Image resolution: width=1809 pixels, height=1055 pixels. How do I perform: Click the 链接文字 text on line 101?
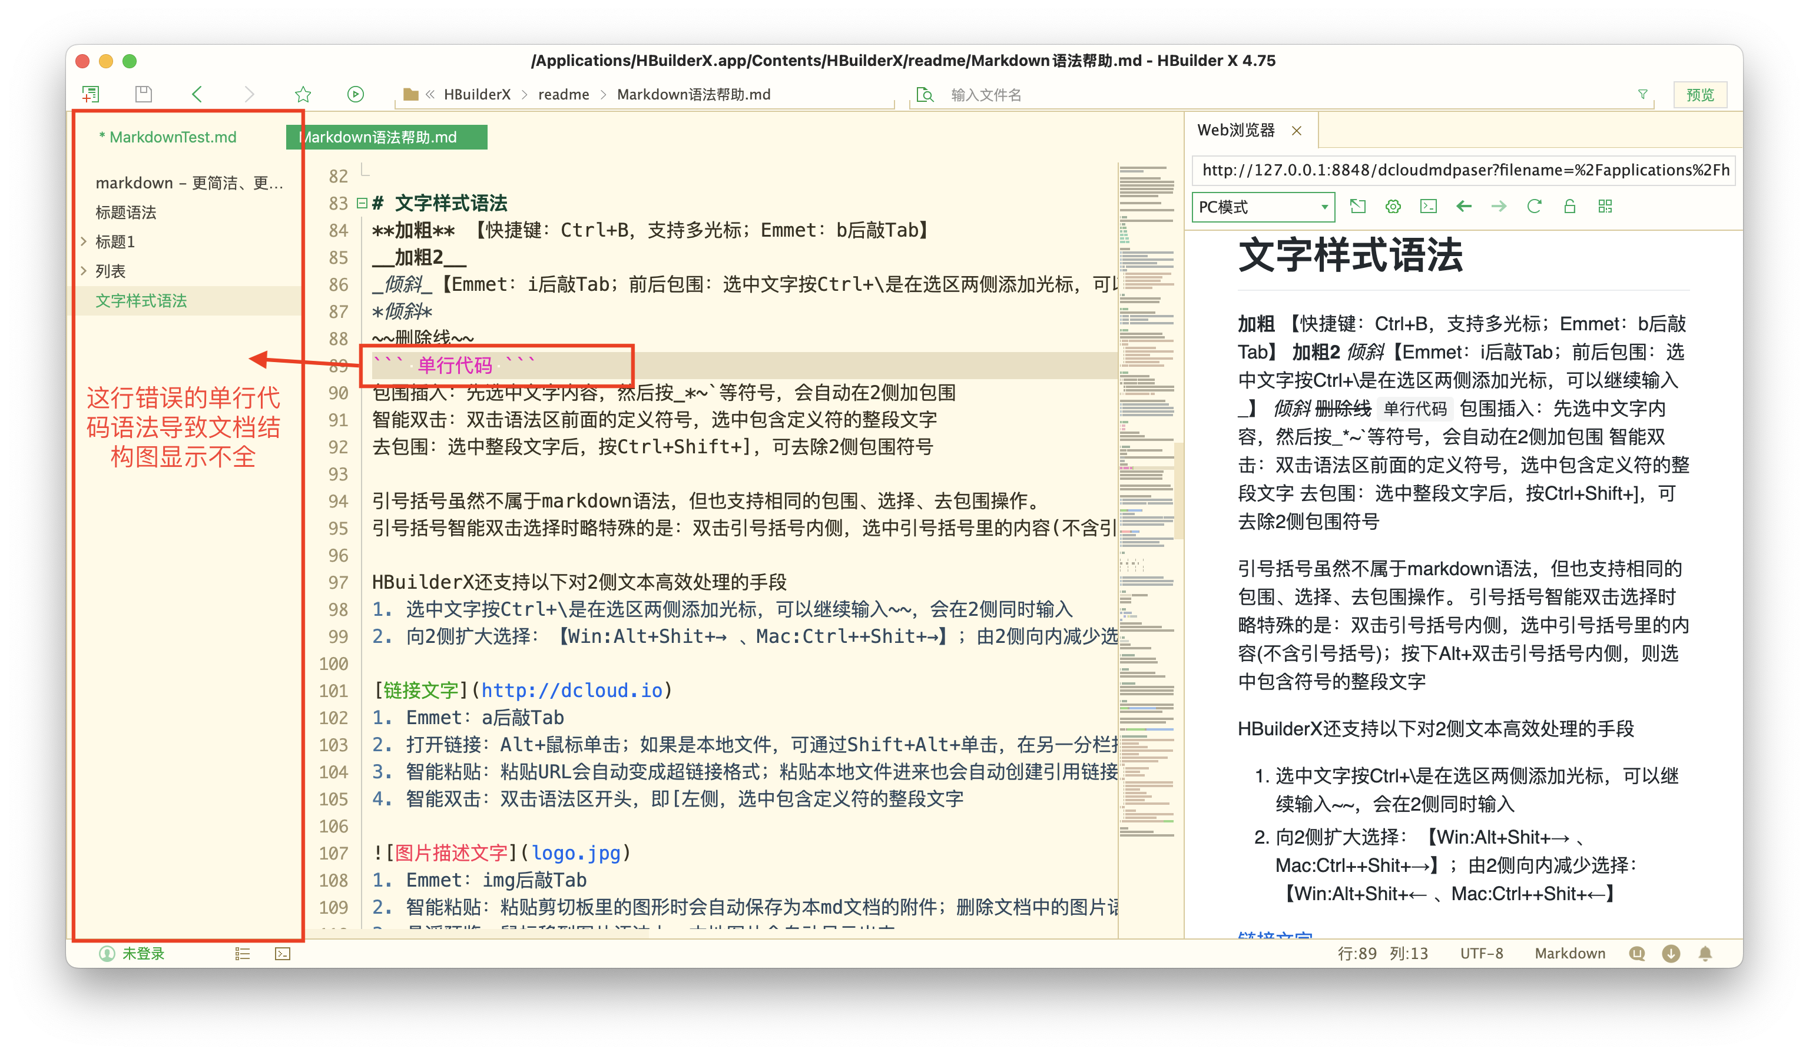point(420,691)
